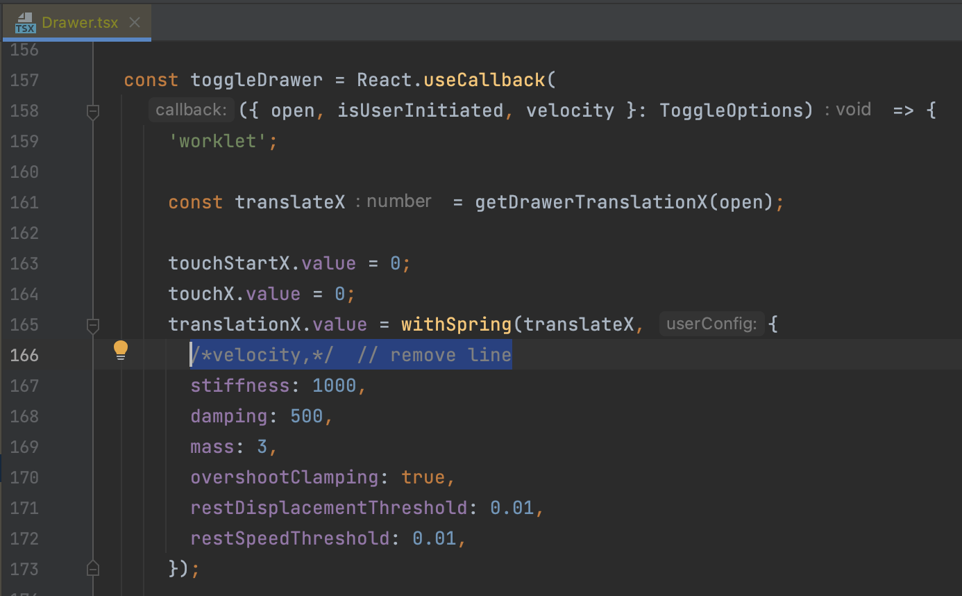This screenshot has width=962, height=596.
Task: Click line number 161 in the gutter
Action: click(24, 202)
